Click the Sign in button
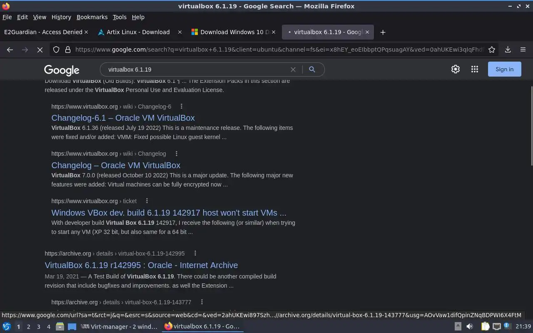 coord(504,70)
